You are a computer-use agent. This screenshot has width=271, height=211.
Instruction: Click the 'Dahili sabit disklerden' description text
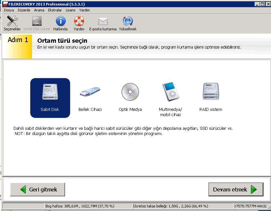[123, 128]
